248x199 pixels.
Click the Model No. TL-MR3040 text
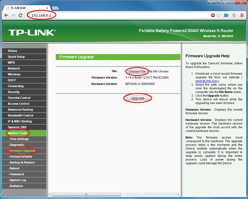[x=218, y=36]
